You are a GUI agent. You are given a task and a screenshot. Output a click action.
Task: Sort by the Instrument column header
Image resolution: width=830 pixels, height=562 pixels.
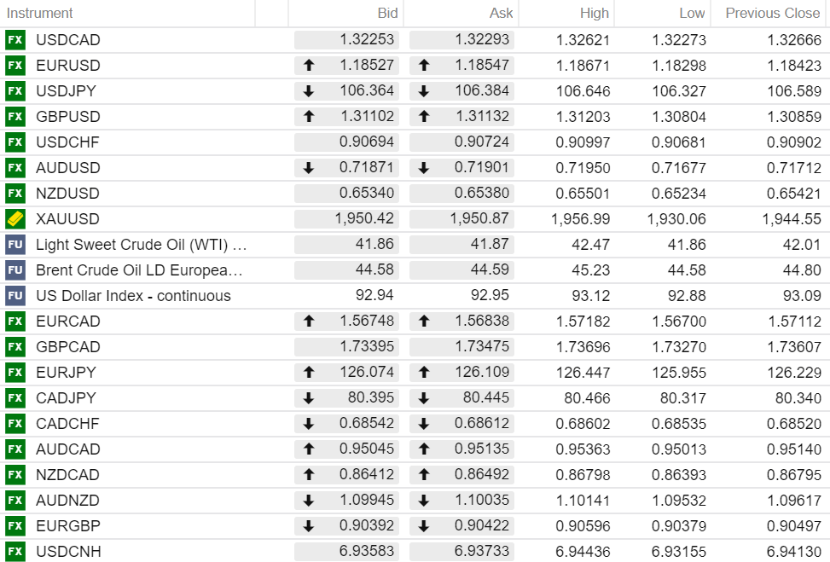click(40, 13)
